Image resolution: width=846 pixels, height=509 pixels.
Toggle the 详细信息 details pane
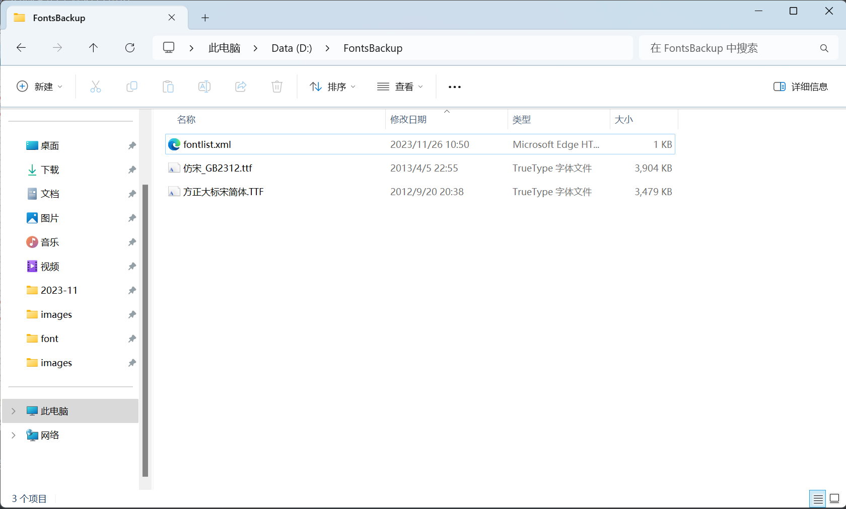click(801, 87)
